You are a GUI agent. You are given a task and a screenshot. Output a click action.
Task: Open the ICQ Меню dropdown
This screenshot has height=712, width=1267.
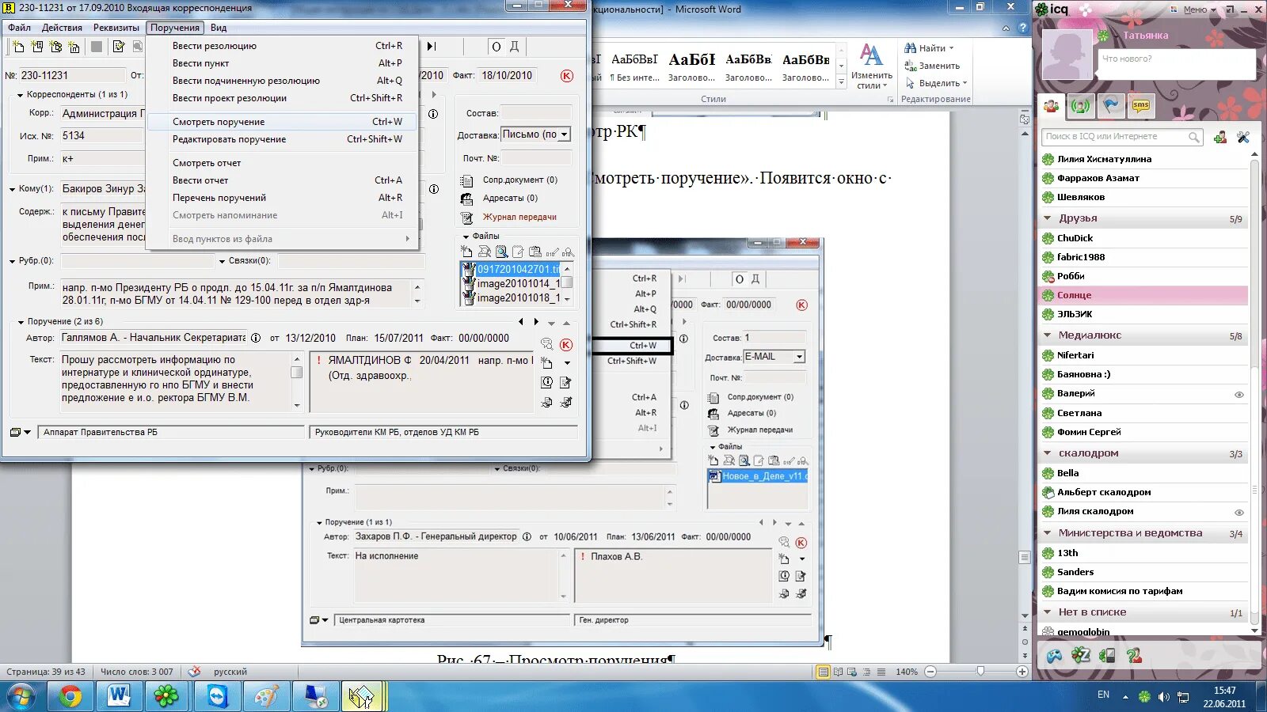[x=1198, y=9]
